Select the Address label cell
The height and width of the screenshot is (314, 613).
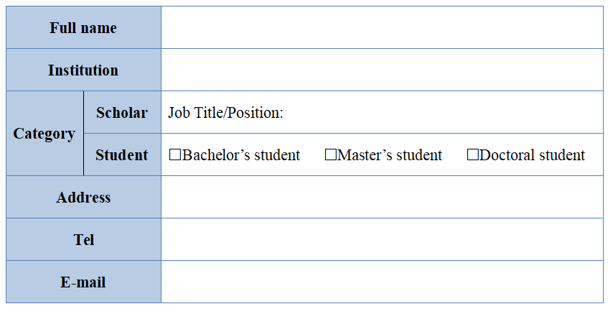pyautogui.click(x=83, y=198)
